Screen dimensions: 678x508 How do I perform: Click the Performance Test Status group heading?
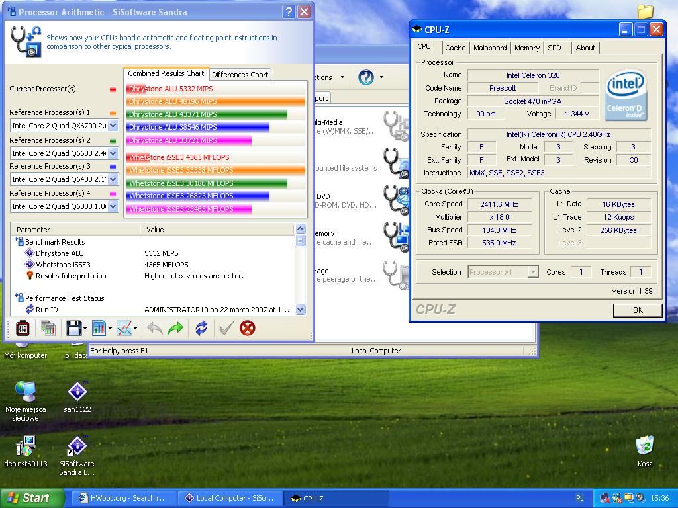(x=64, y=298)
